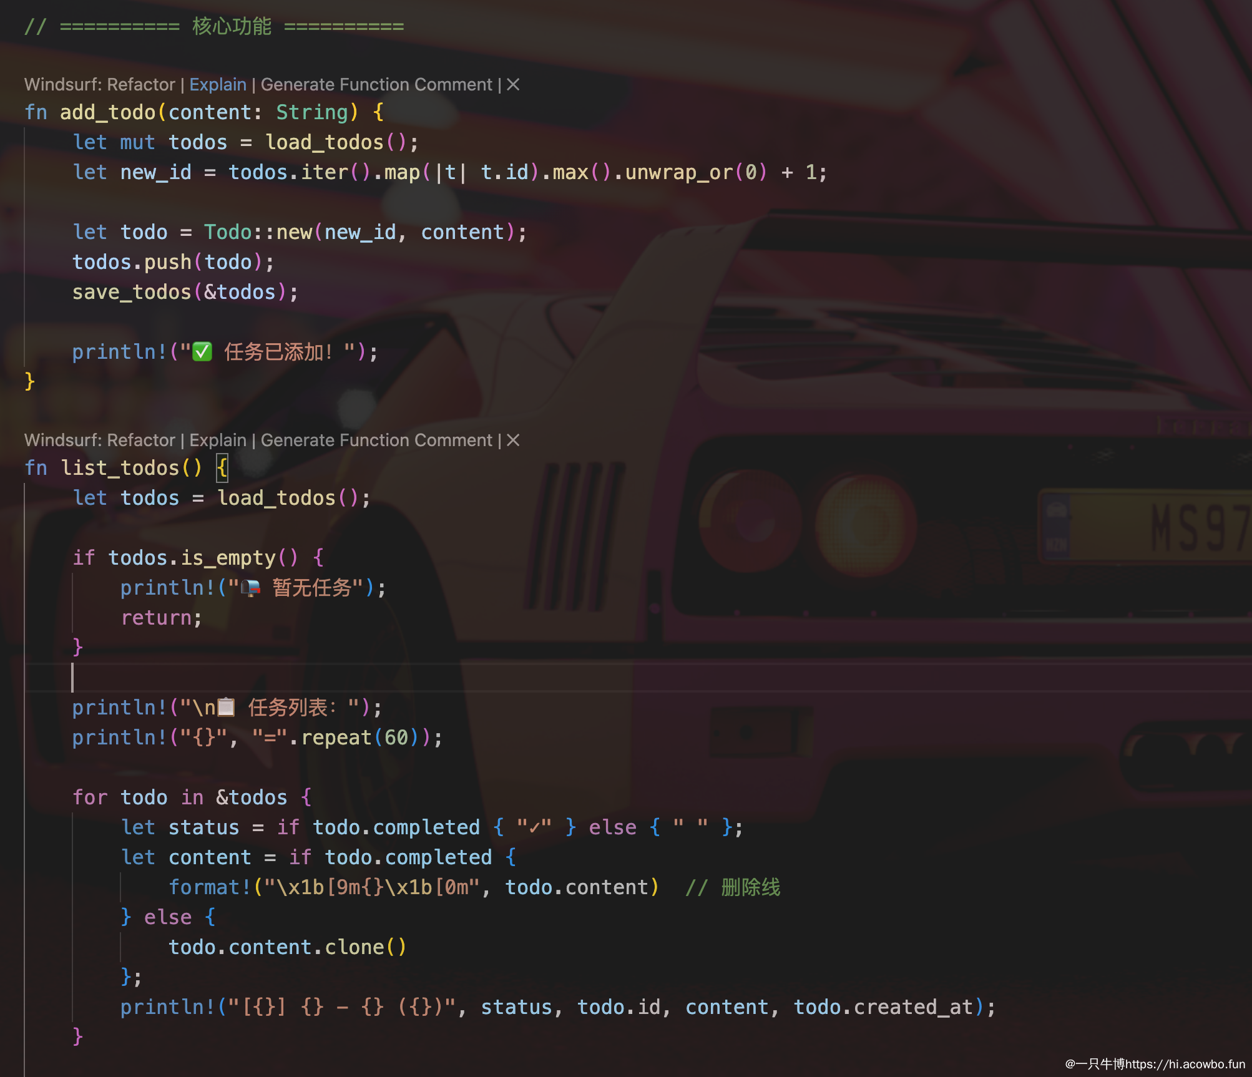This screenshot has width=1252, height=1077.
Task: Click the mailbox emoji in the string
Action: 250,588
